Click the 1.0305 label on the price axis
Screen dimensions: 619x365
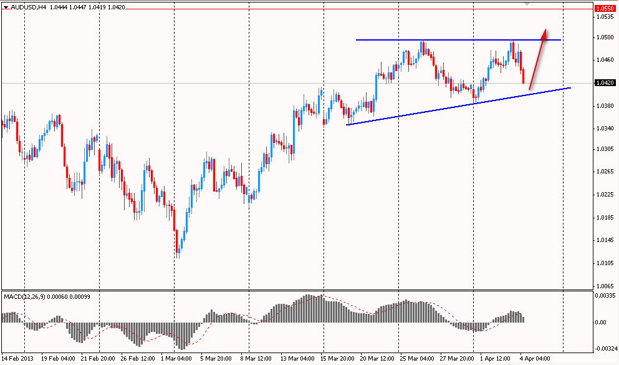pos(605,149)
